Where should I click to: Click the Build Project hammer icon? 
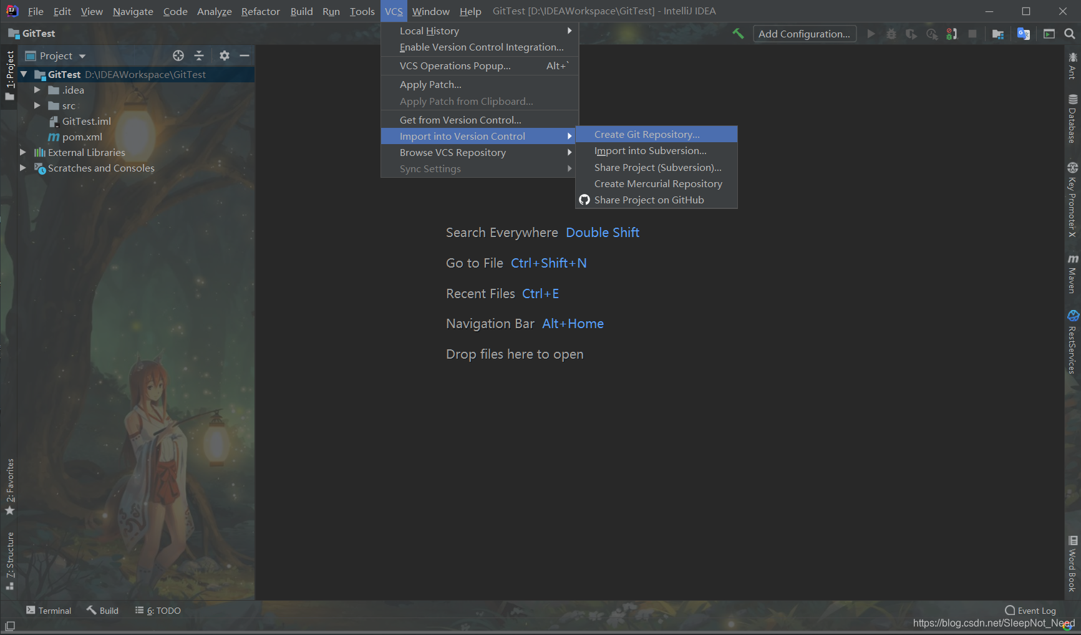tap(738, 34)
